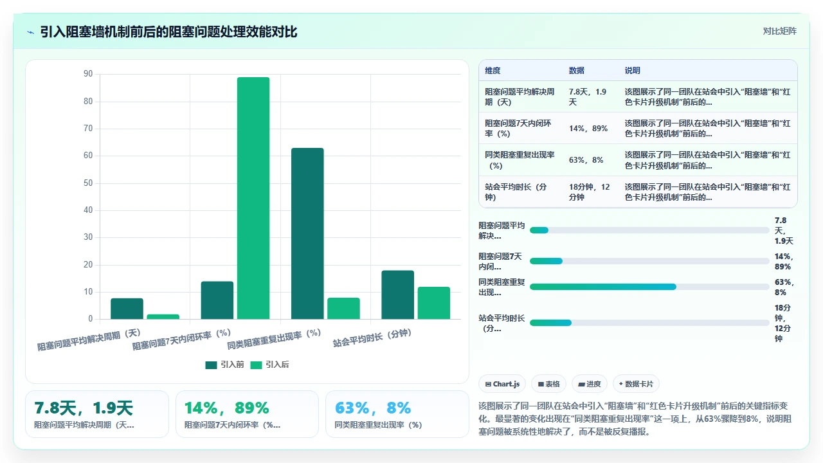Click the 数据卡片 tag chip
Viewport: 823px width, 463px height.
[636, 384]
